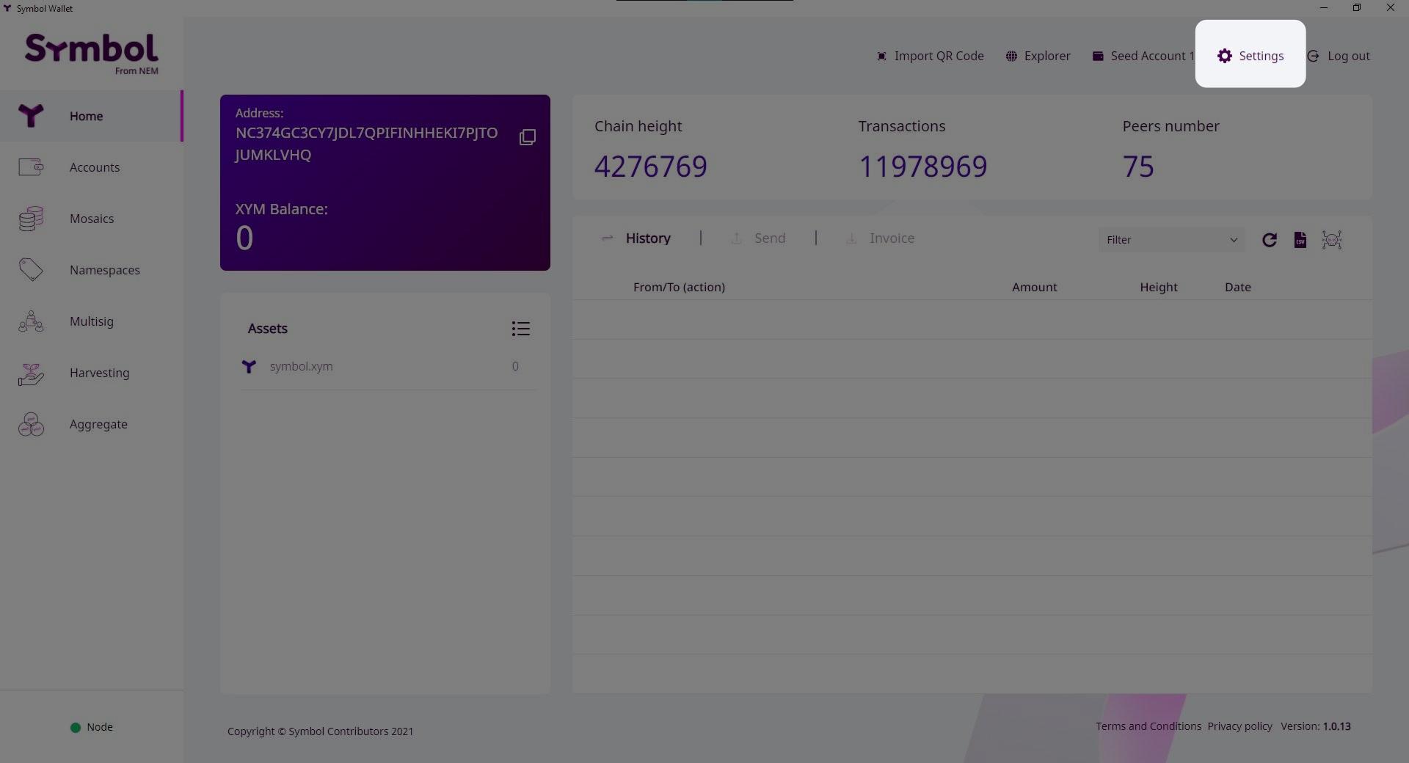This screenshot has height=763, width=1409.
Task: Click the Multisig people icon
Action: [31, 321]
